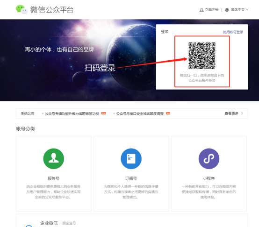
Task: Click the blue 订阅号 subscription icon
Action: point(131,158)
